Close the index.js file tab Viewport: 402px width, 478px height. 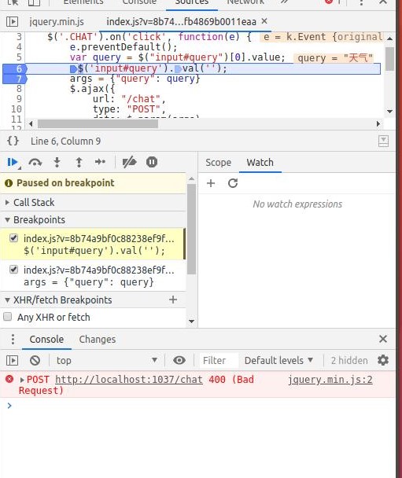264,21
